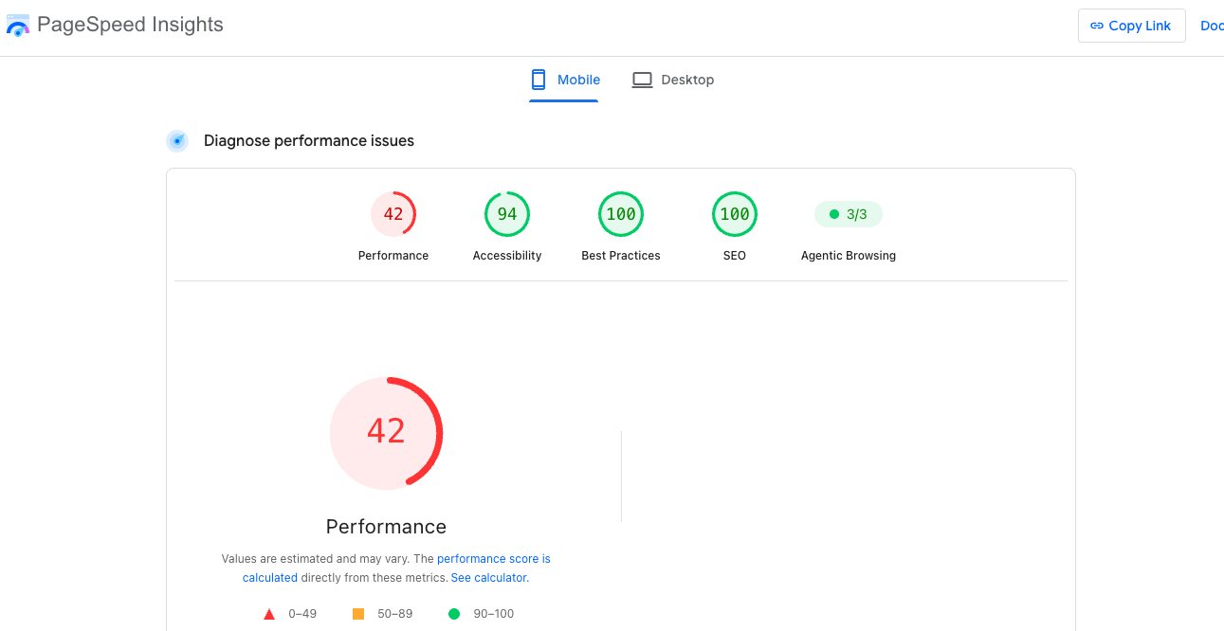Image resolution: width=1224 pixels, height=631 pixels.
Task: Select the Best Practices score gauge 100
Action: 621,214
